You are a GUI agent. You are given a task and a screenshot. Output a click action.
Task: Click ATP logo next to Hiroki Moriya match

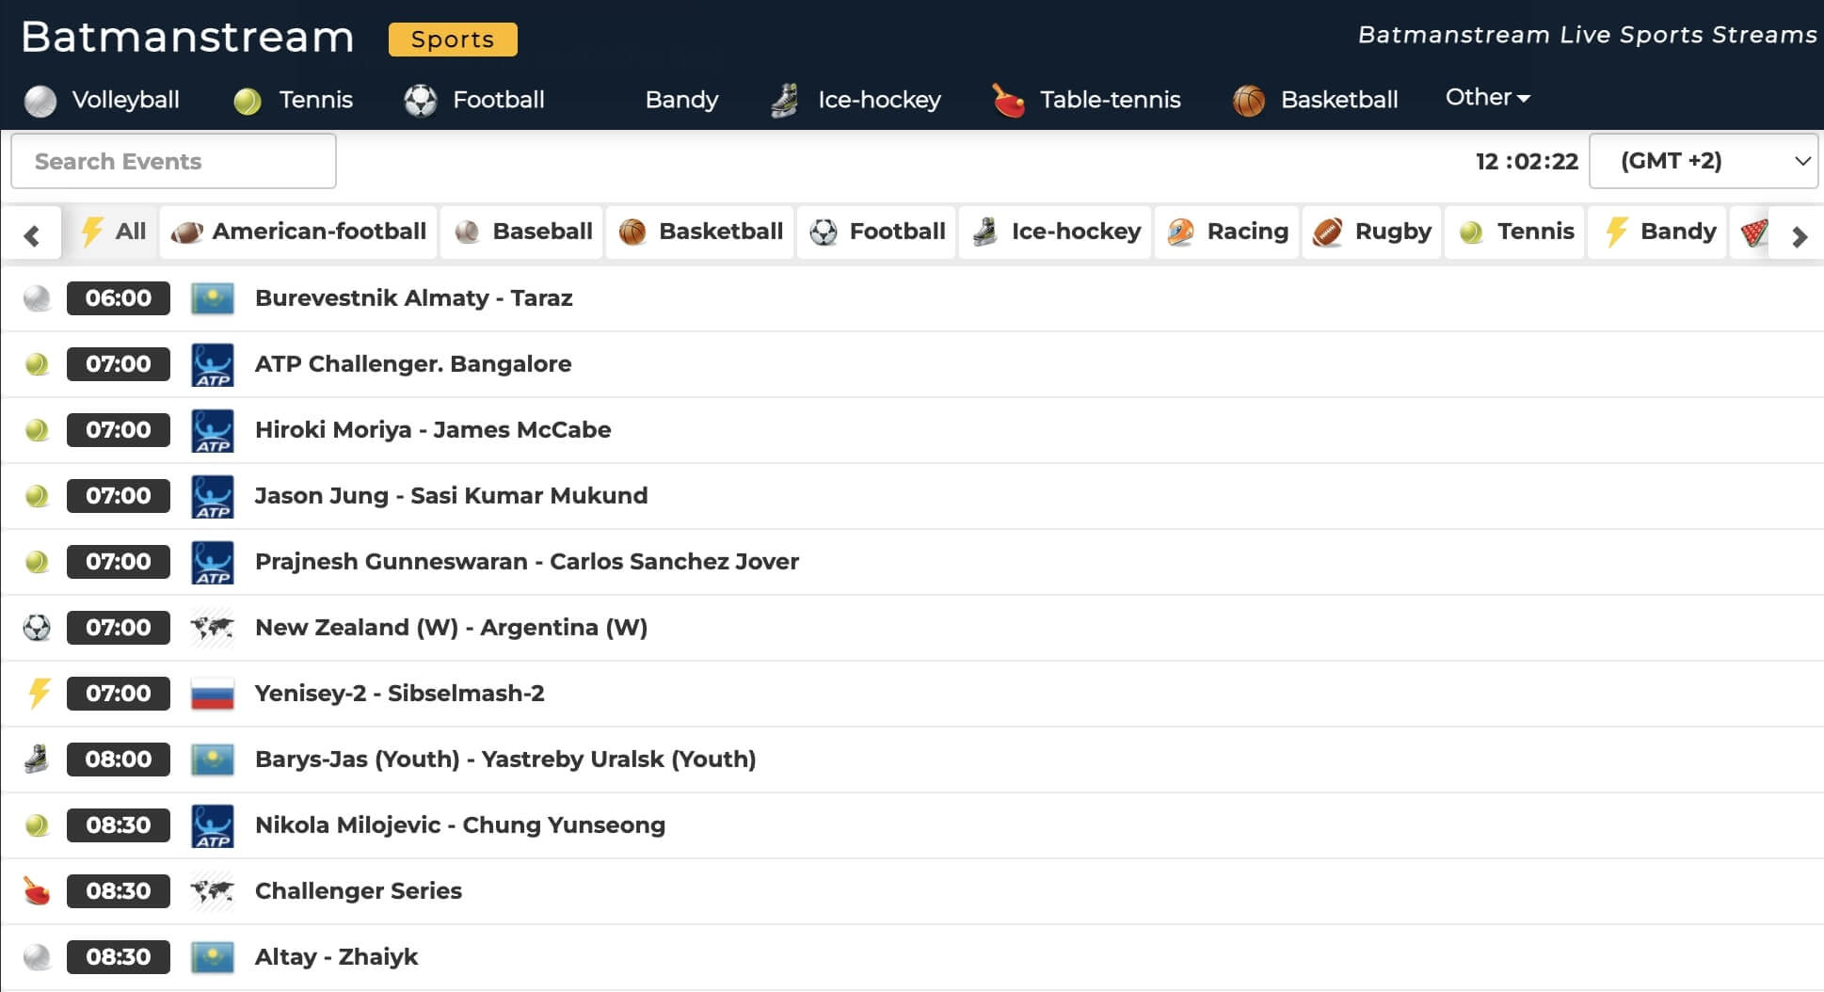click(x=212, y=431)
